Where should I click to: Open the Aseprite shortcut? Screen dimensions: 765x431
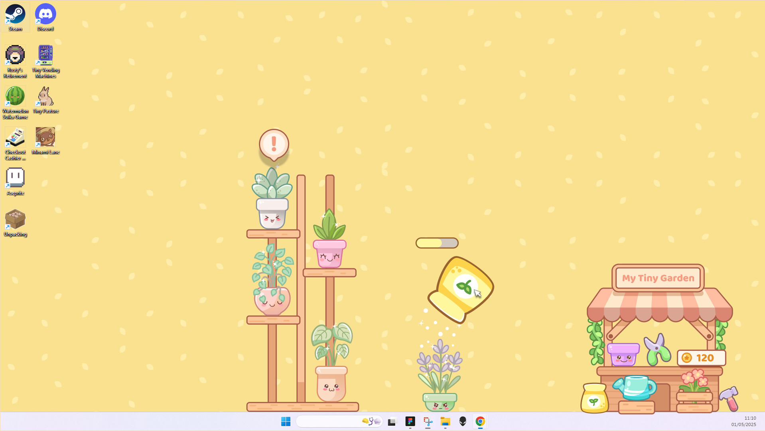15,182
